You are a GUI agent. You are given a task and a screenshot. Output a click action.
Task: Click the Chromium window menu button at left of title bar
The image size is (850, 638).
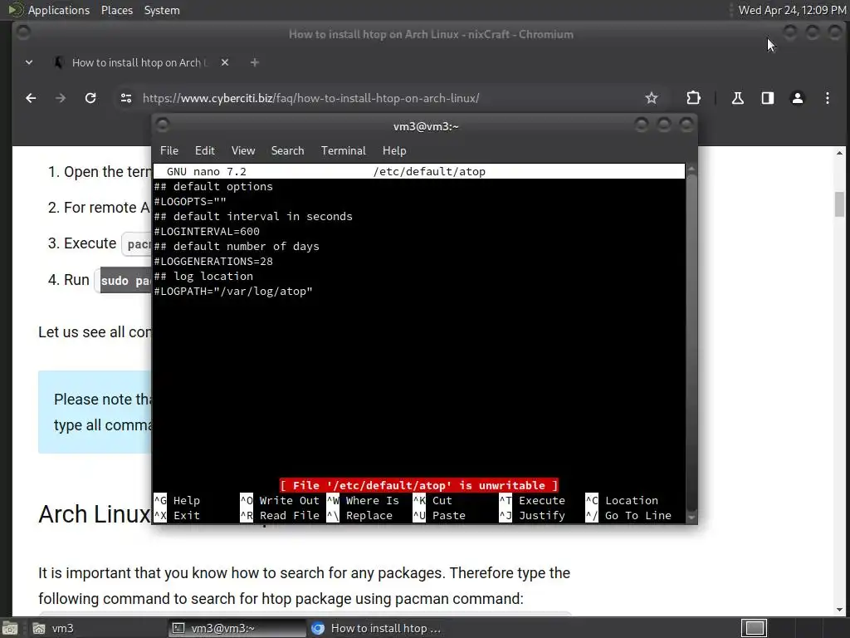[23, 32]
